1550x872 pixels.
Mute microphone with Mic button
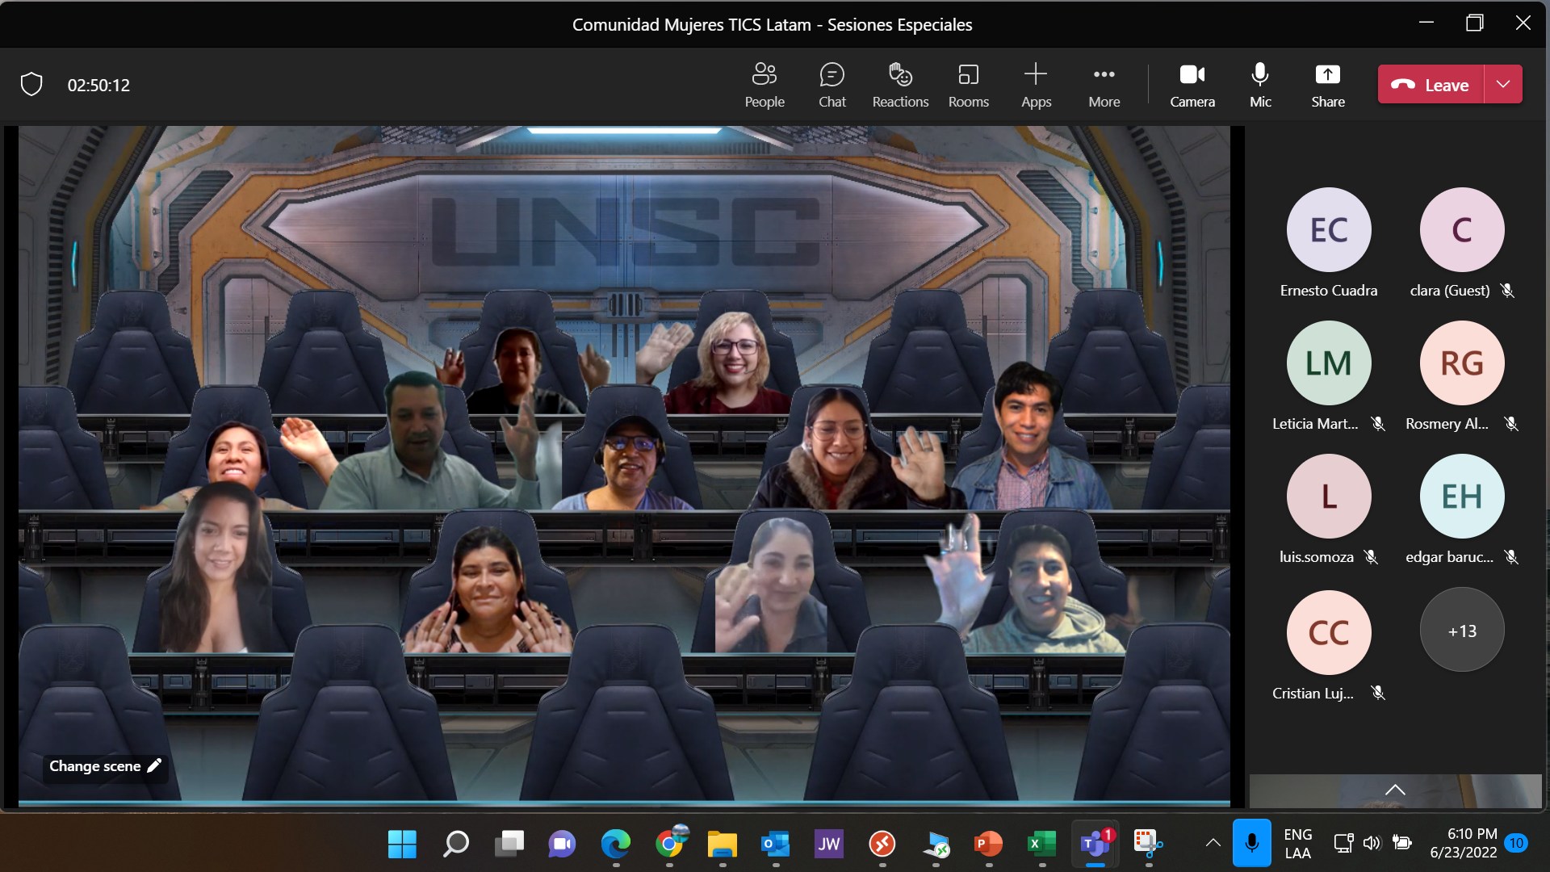(1259, 85)
